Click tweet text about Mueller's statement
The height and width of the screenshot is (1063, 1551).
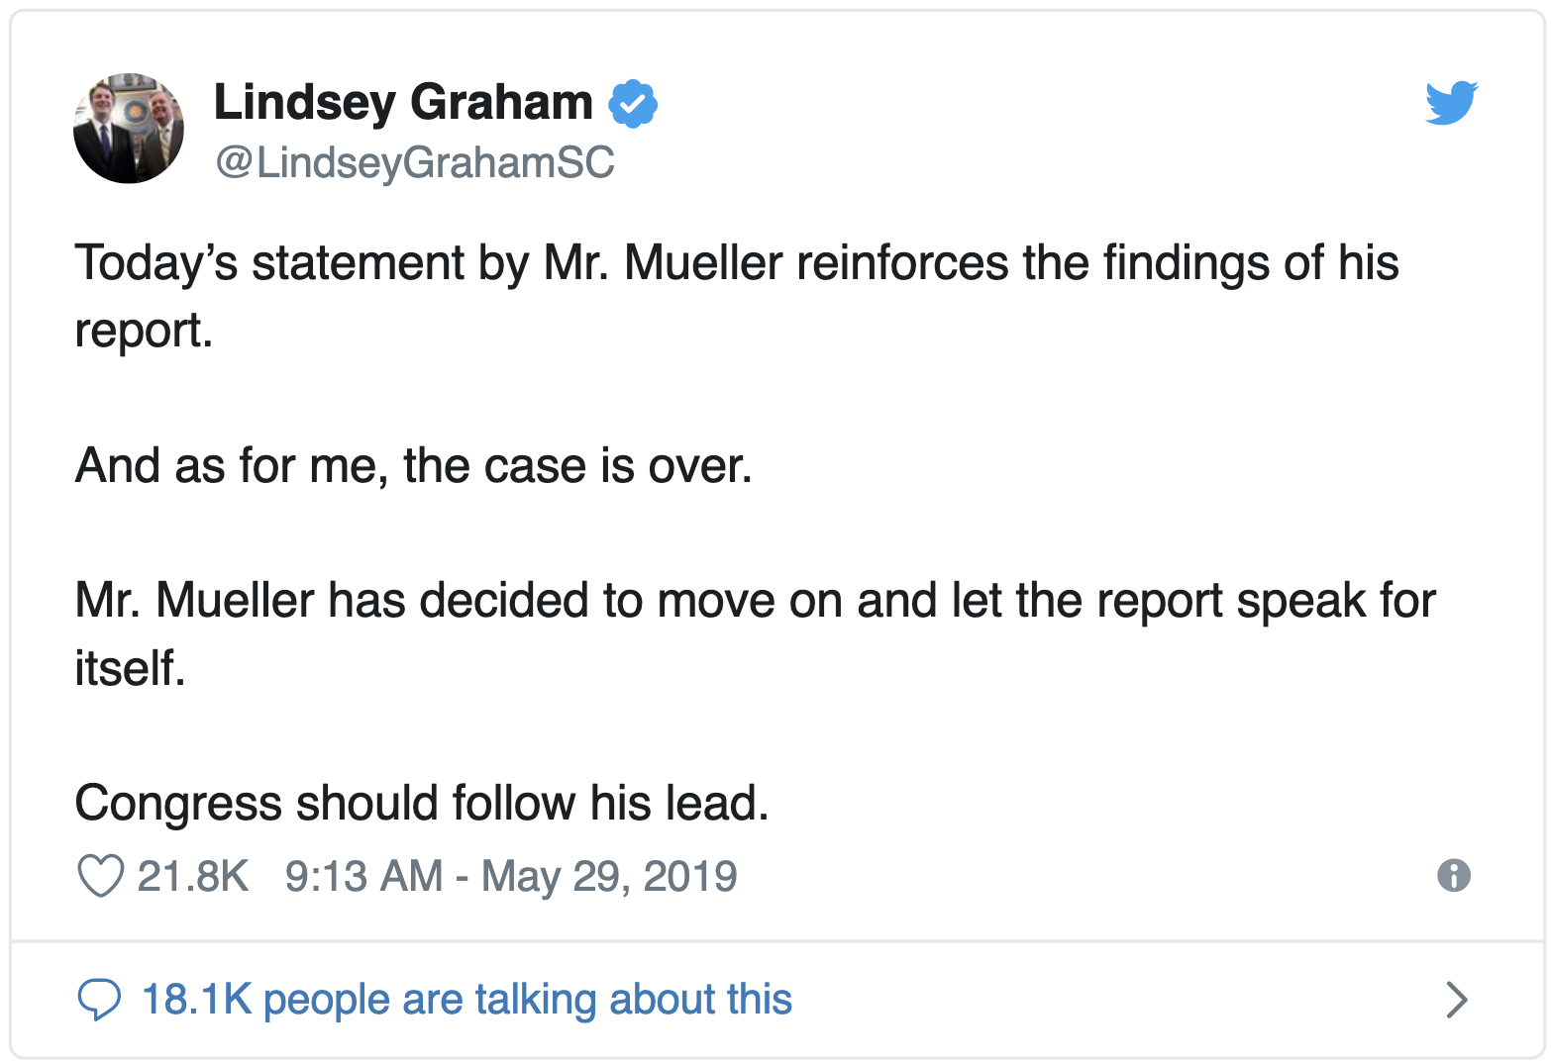click(x=737, y=296)
